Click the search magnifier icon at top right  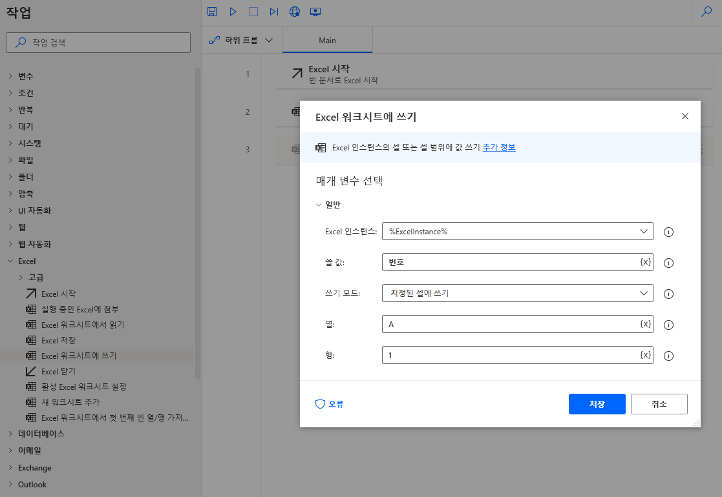706,12
